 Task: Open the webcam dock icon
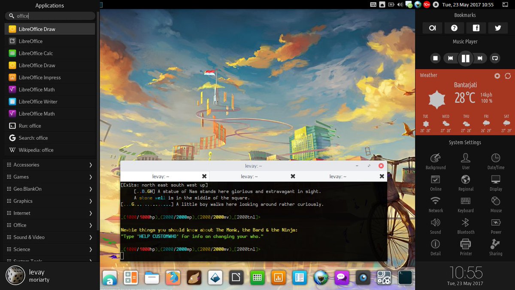363,278
